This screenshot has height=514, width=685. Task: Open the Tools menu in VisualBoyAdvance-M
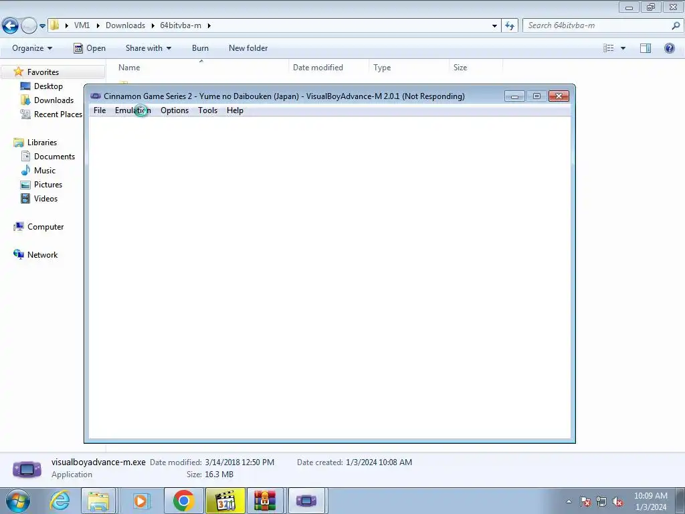[207, 110]
